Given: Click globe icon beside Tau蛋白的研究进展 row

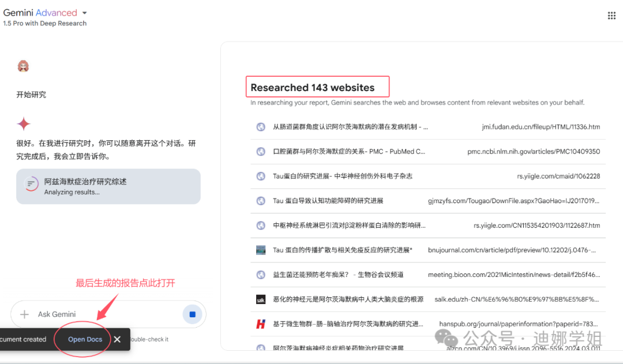Looking at the screenshot, I should click(261, 177).
